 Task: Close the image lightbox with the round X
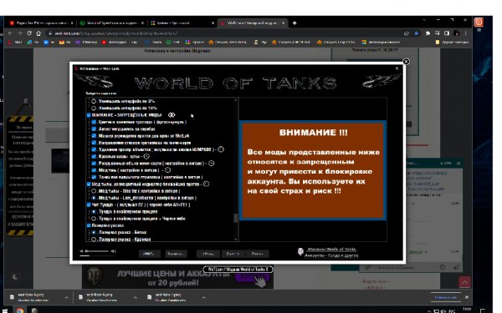pos(406,62)
